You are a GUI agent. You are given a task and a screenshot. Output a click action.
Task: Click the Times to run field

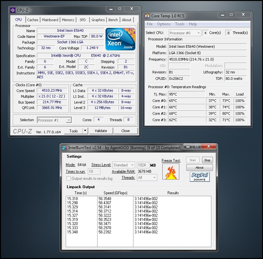(94, 171)
